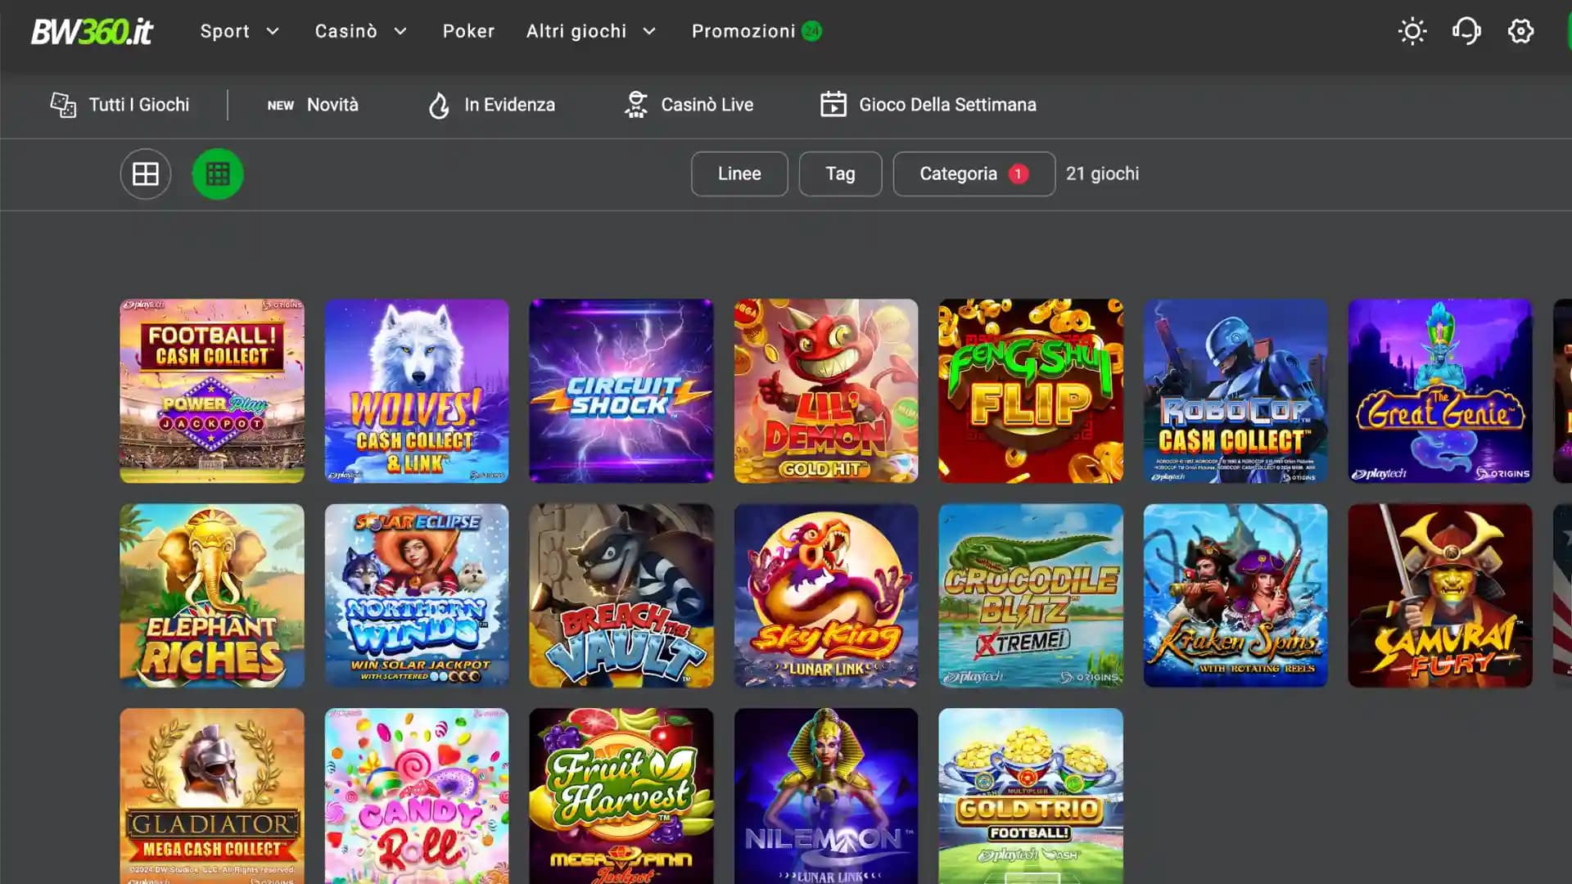Click the BW360.it logo
This screenshot has width=1572, height=884.
(x=92, y=31)
